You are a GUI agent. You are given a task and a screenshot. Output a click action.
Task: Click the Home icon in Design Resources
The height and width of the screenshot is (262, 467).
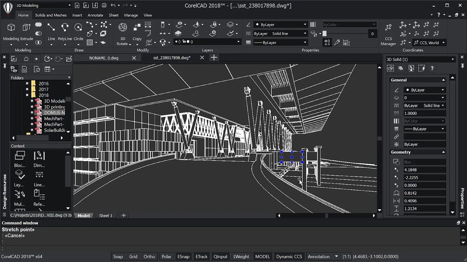26,59
